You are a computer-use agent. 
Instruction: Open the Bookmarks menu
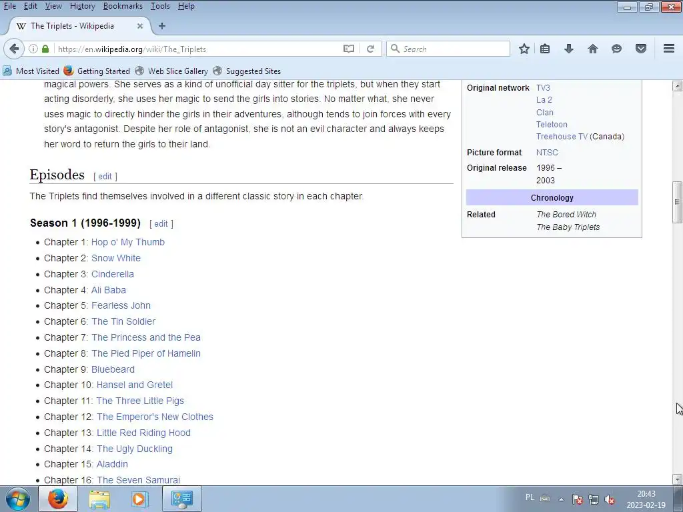tap(123, 6)
